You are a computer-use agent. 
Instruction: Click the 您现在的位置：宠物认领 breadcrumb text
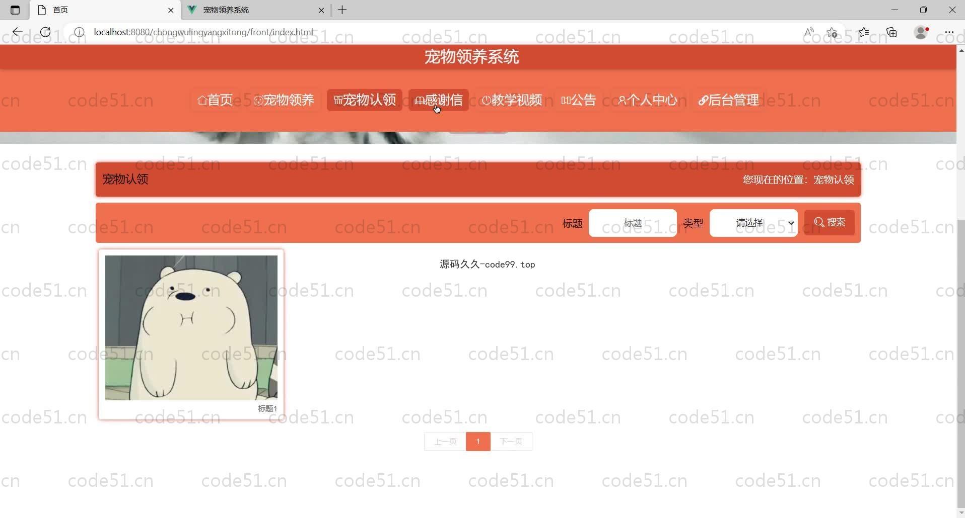click(x=798, y=180)
